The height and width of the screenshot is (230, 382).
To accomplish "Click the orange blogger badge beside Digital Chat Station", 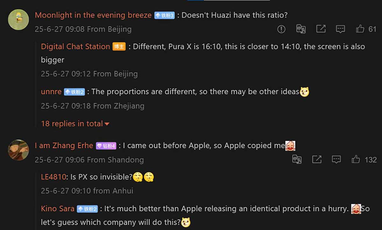I will pyautogui.click(x=119, y=47).
